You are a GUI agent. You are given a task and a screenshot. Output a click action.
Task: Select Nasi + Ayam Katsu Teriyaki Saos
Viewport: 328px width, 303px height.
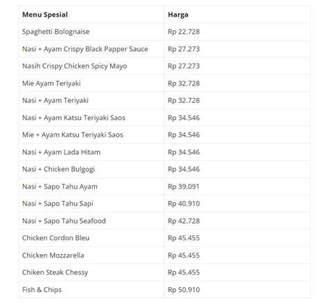pyautogui.click(x=73, y=117)
